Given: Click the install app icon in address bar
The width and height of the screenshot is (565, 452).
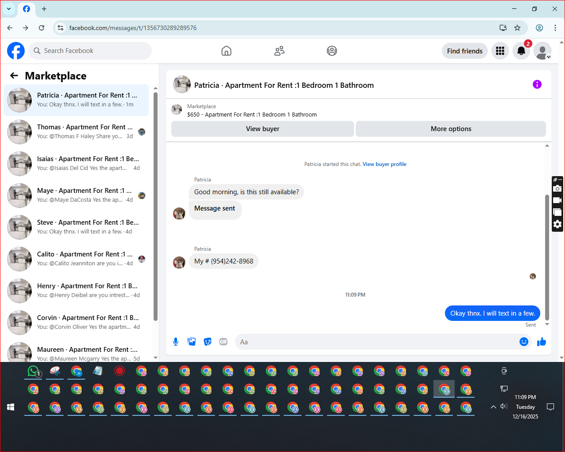Looking at the screenshot, I should 503,28.
